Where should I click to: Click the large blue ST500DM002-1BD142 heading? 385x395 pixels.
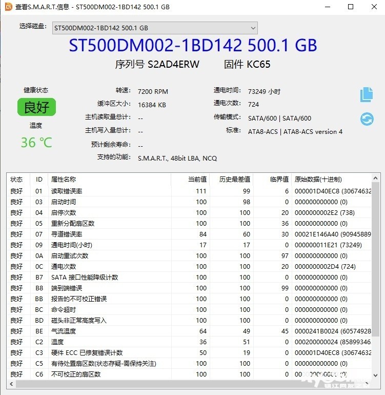pyautogui.click(x=193, y=45)
